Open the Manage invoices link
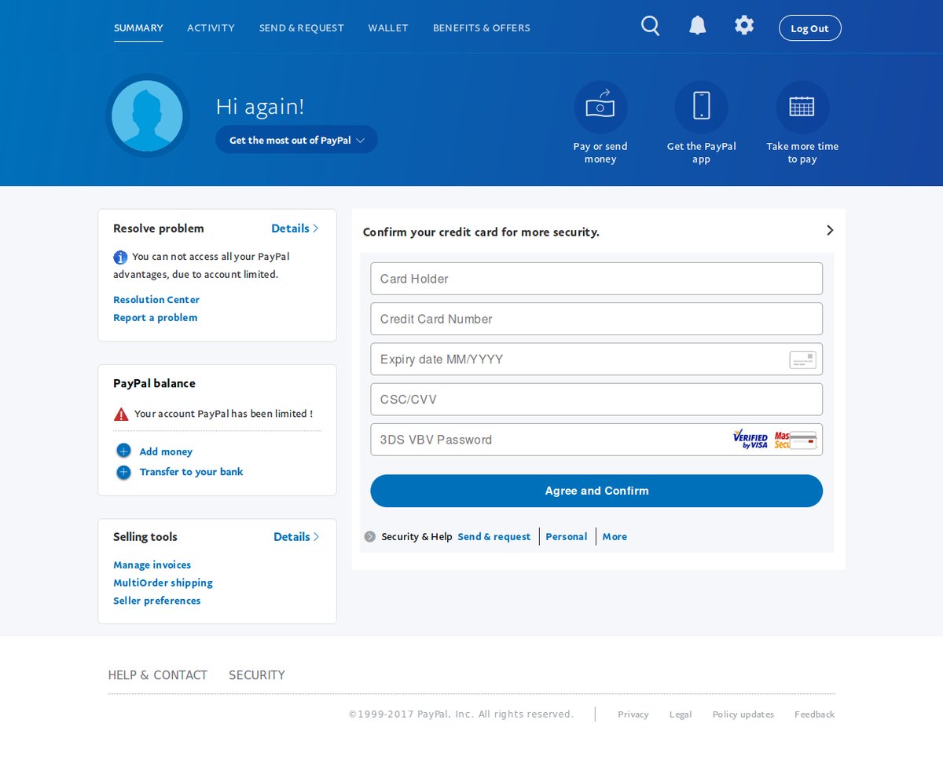Image resolution: width=943 pixels, height=771 pixels. [152, 565]
